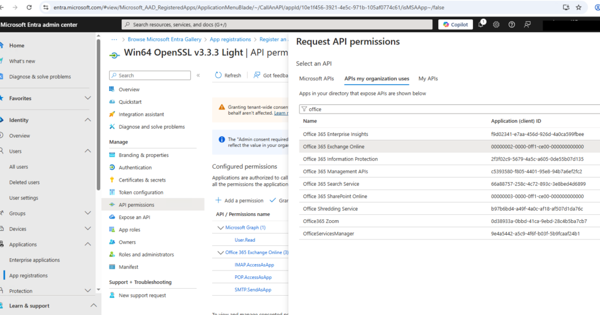Click the Token configuration icon
The height and width of the screenshot is (315, 600).
point(112,192)
